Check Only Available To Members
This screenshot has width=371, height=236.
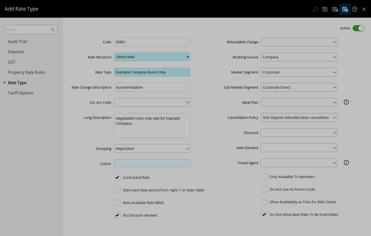(x=264, y=177)
